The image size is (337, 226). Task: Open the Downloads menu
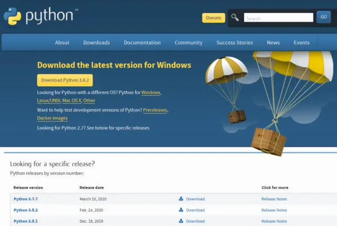pos(96,43)
